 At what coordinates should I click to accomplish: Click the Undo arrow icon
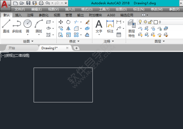click(48, 3)
